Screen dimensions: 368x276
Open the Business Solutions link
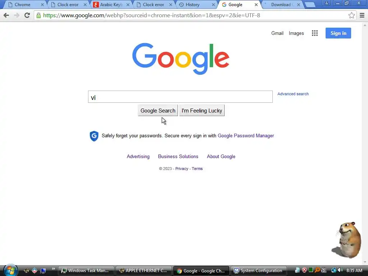point(178,157)
